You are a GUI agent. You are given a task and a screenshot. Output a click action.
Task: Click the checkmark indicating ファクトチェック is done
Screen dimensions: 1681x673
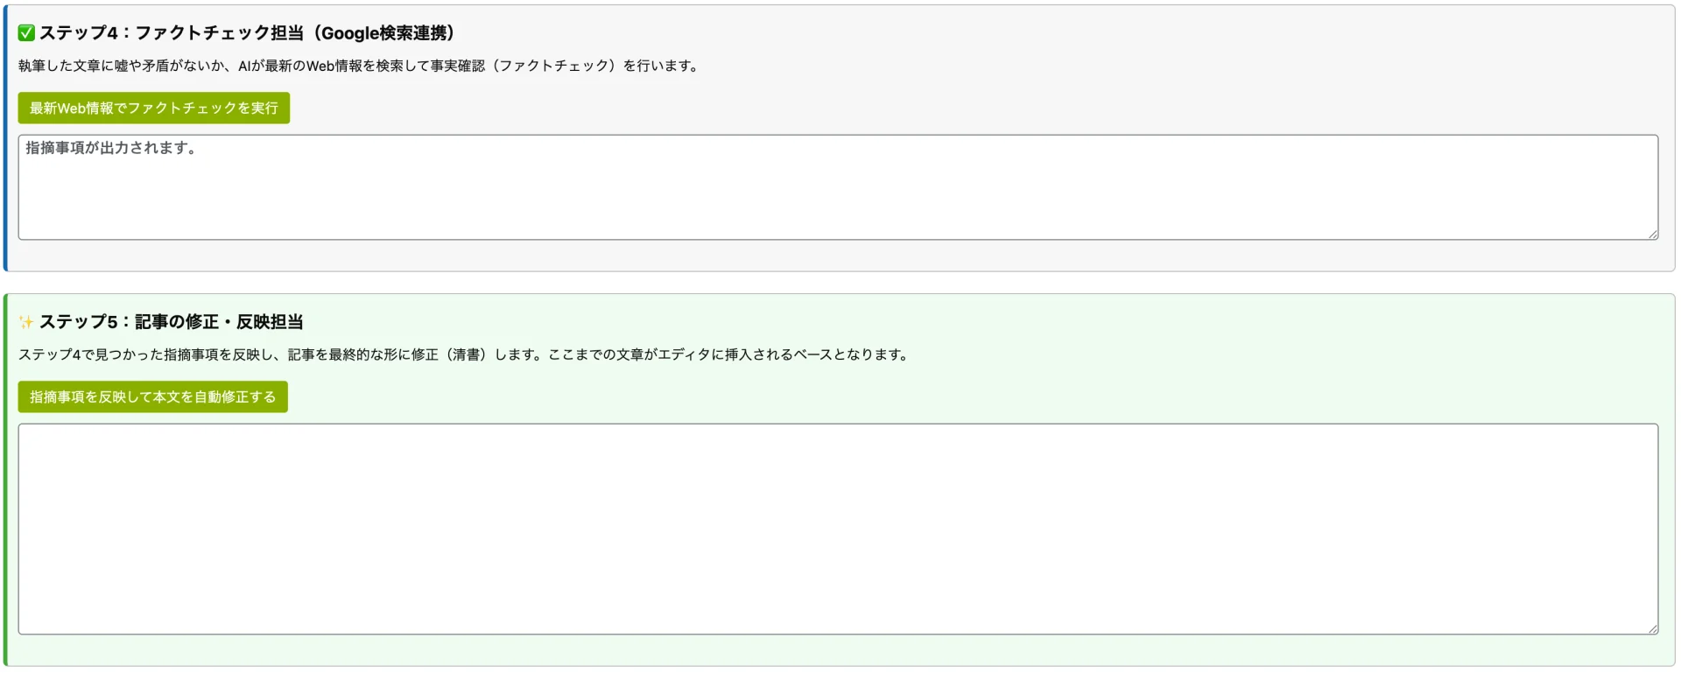[x=27, y=32]
